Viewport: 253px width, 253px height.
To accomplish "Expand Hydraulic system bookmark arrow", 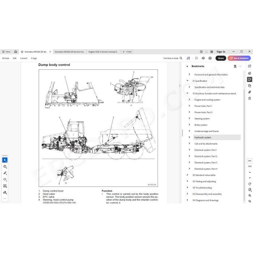I will point(189,137).
